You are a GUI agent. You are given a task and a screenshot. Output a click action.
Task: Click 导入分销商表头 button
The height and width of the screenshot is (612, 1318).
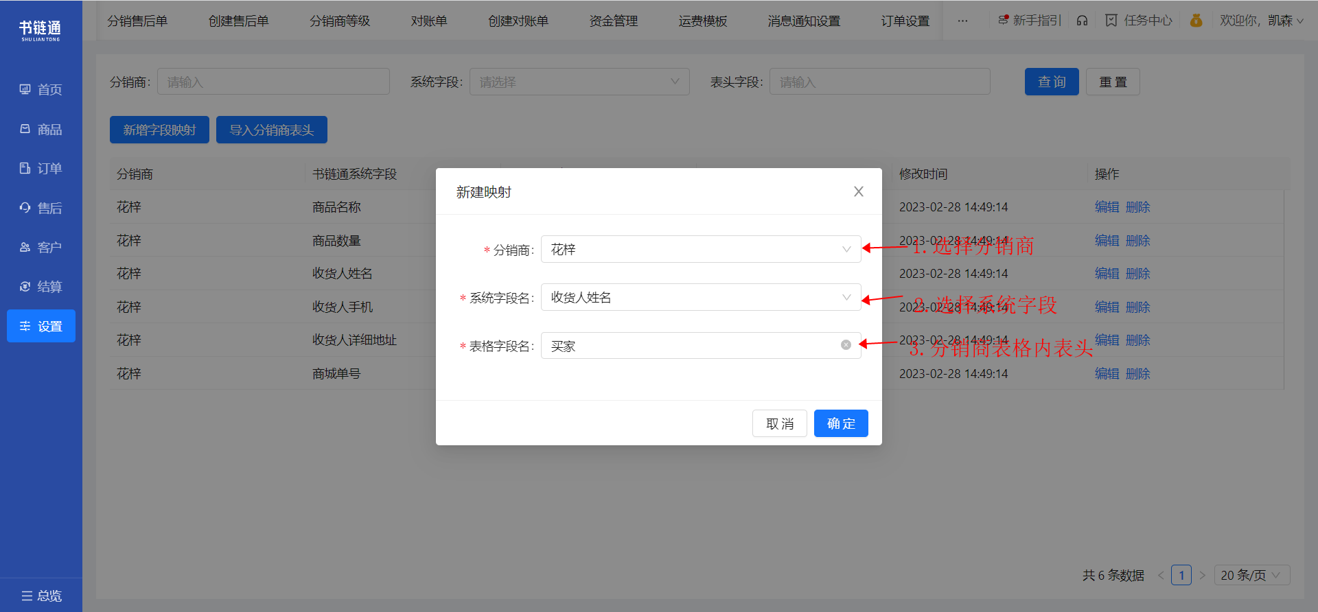(272, 130)
